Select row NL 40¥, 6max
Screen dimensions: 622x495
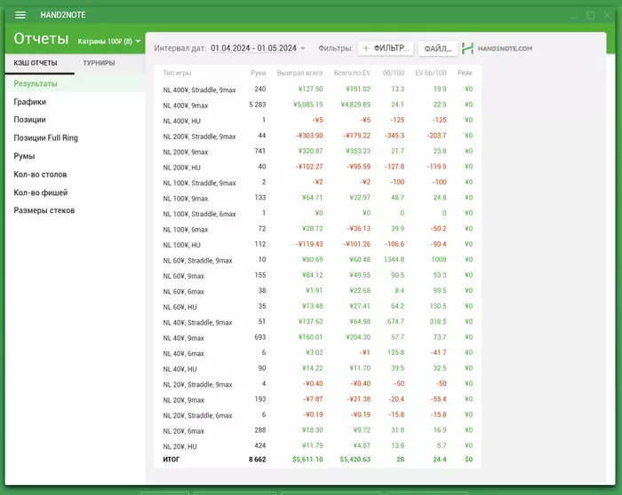click(x=318, y=353)
